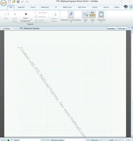The image size is (133, 141).
Task: Click the 1 / 1 page indicator
Action: point(4,140)
